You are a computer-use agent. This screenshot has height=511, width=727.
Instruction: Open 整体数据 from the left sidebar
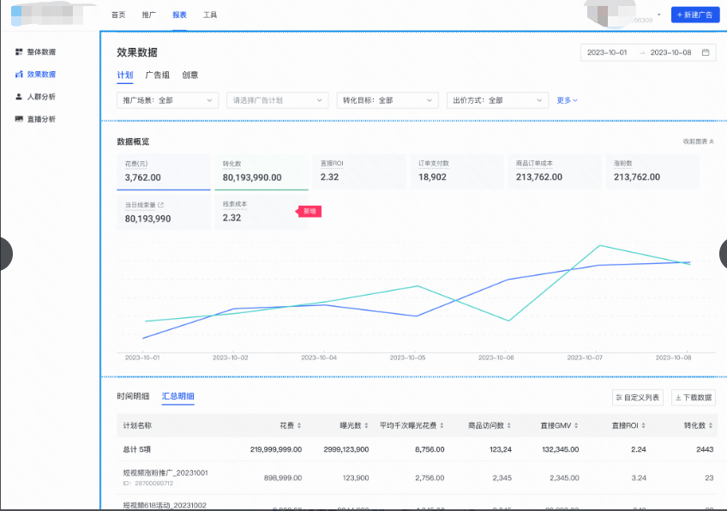[x=40, y=51]
